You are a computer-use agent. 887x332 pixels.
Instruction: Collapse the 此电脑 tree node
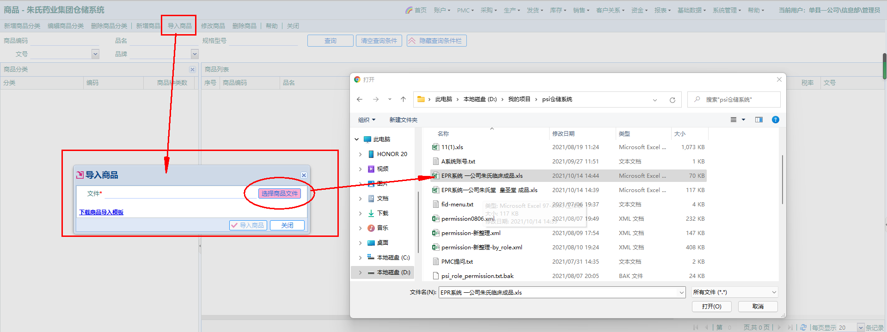coord(356,139)
